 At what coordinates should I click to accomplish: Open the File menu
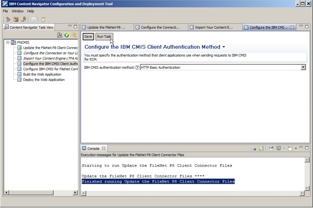coord(6,11)
